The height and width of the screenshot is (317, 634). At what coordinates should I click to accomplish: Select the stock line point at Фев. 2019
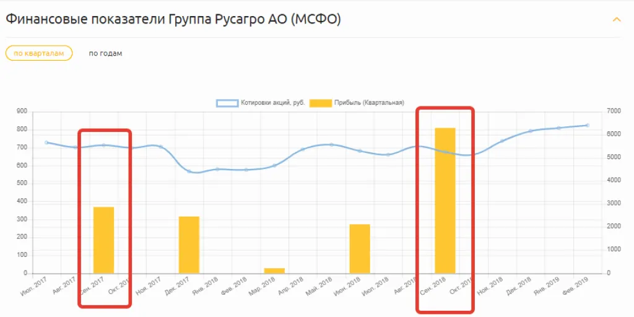587,125
